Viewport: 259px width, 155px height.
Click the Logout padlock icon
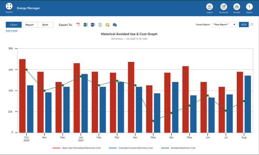210,7
